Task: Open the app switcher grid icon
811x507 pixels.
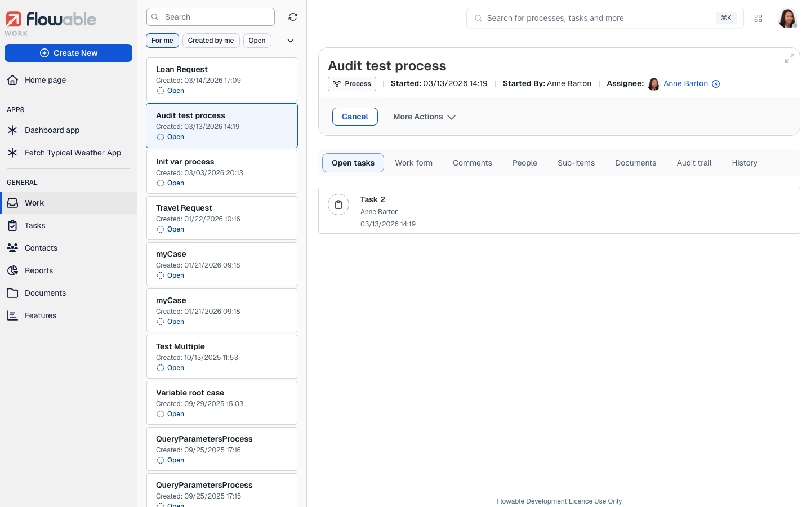Action: point(758,18)
